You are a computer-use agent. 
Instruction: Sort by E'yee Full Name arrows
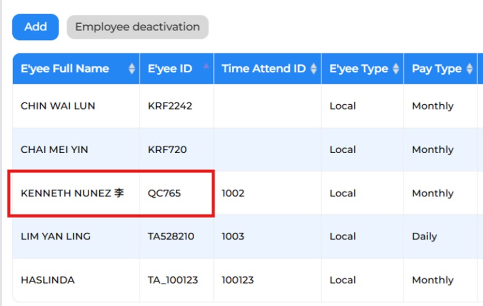(131, 68)
